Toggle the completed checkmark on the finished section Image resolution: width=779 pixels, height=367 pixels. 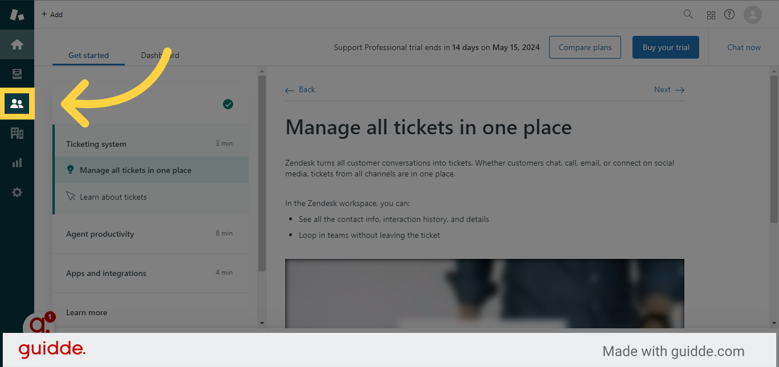coord(228,104)
